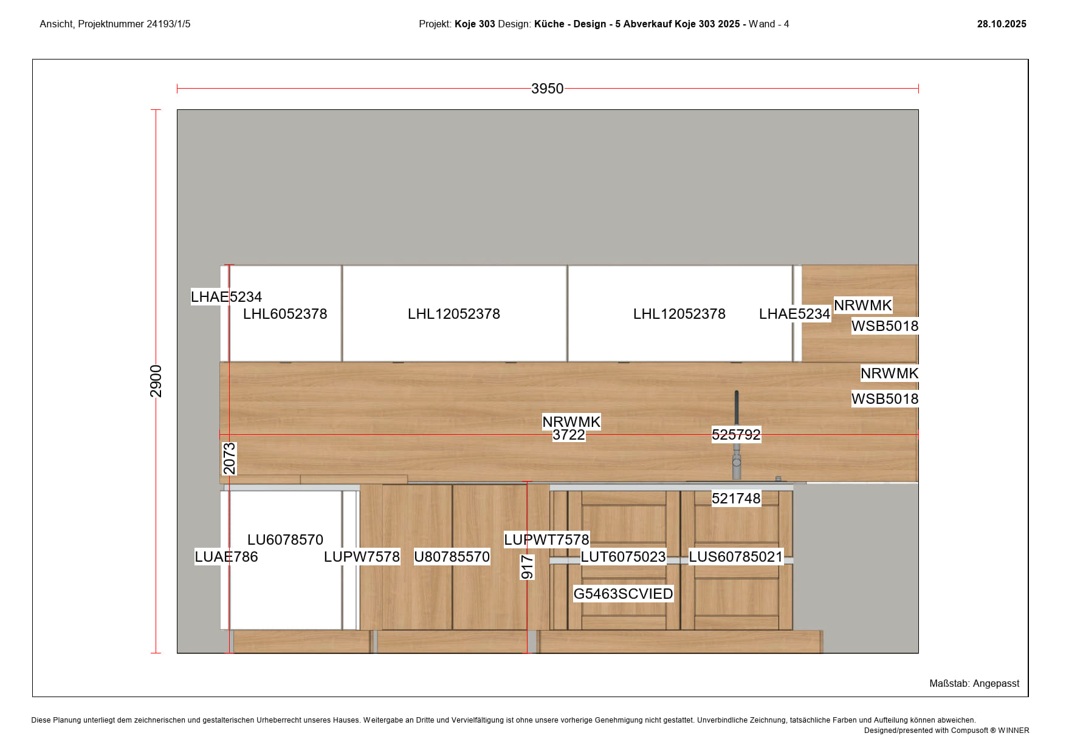The height and width of the screenshot is (753, 1066).
Task: Click the 917 vertical dimension label
Action: tap(527, 567)
